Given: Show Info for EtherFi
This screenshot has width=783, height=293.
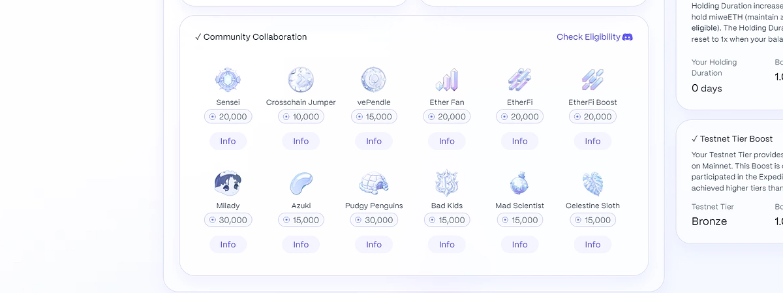Looking at the screenshot, I should pyautogui.click(x=520, y=141).
